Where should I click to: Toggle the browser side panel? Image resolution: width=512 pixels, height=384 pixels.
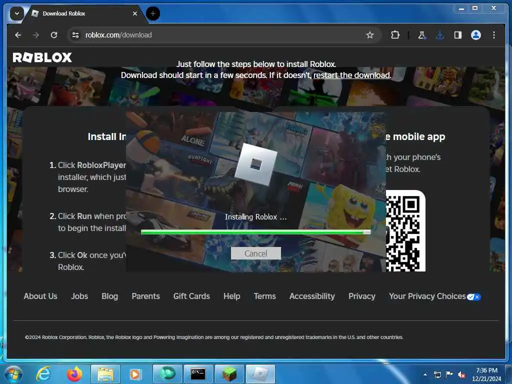[x=458, y=35]
